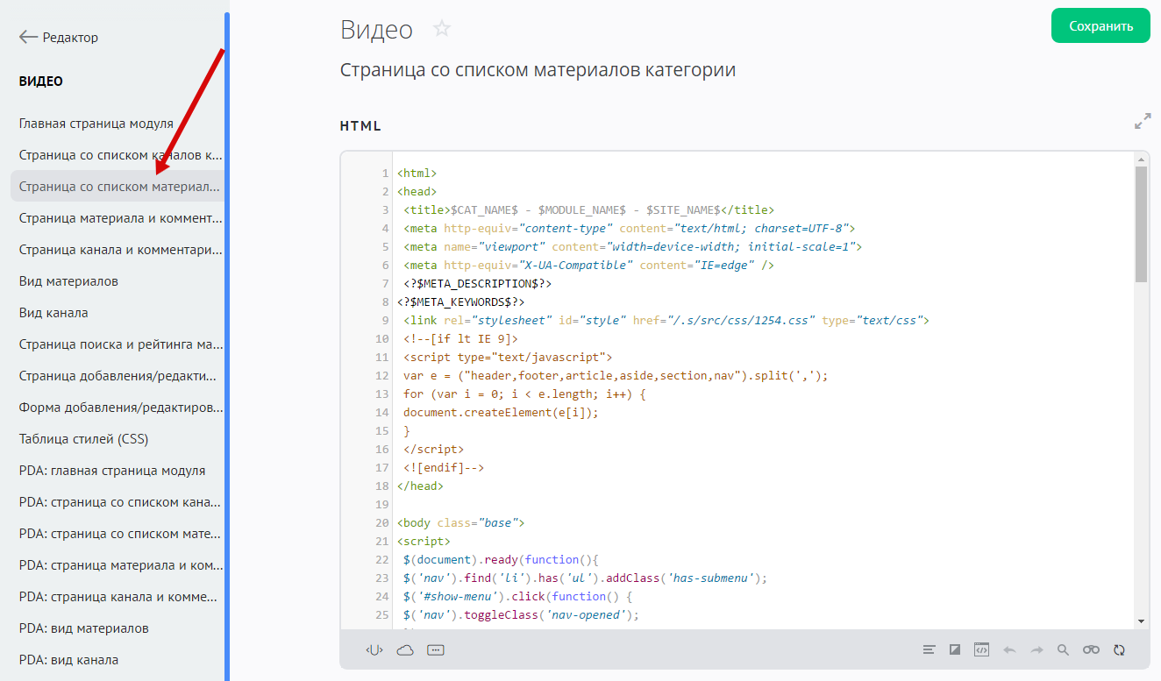Go back to Редактор

tap(59, 37)
